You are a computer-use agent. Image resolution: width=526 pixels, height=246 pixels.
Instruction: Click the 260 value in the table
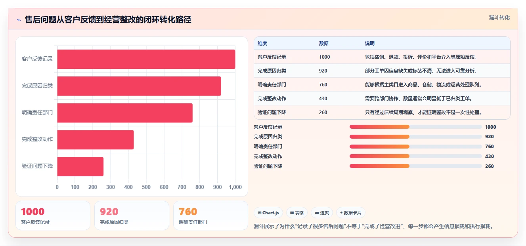pyautogui.click(x=323, y=113)
